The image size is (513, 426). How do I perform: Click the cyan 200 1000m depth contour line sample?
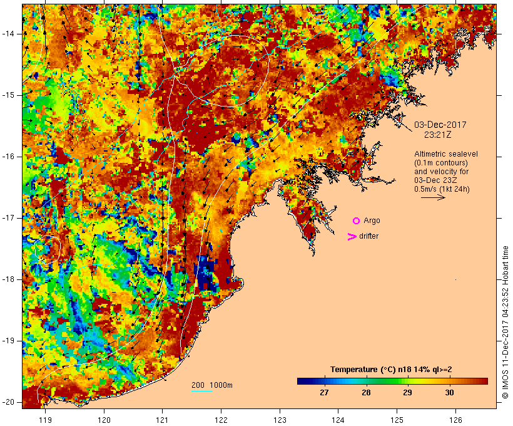[x=202, y=391]
